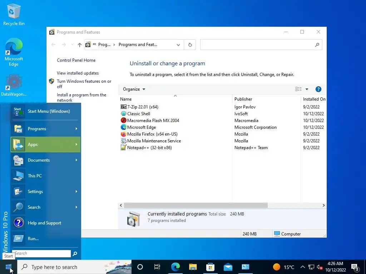366x274 pixels.
Task: Launch Microsoft Edge from the taskbar
Action: (175, 267)
